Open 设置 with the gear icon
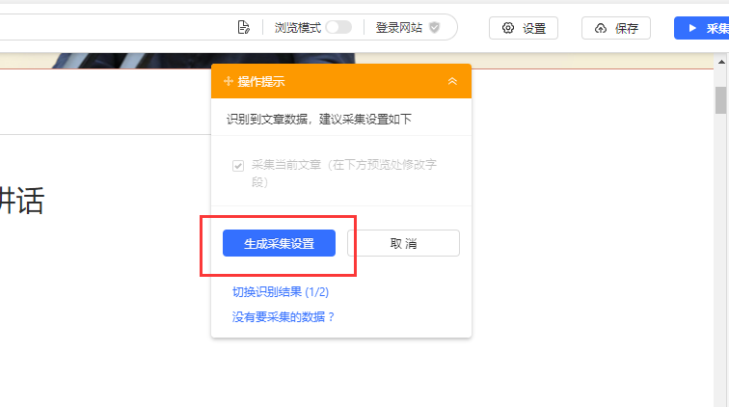The height and width of the screenshot is (407, 729). (524, 28)
